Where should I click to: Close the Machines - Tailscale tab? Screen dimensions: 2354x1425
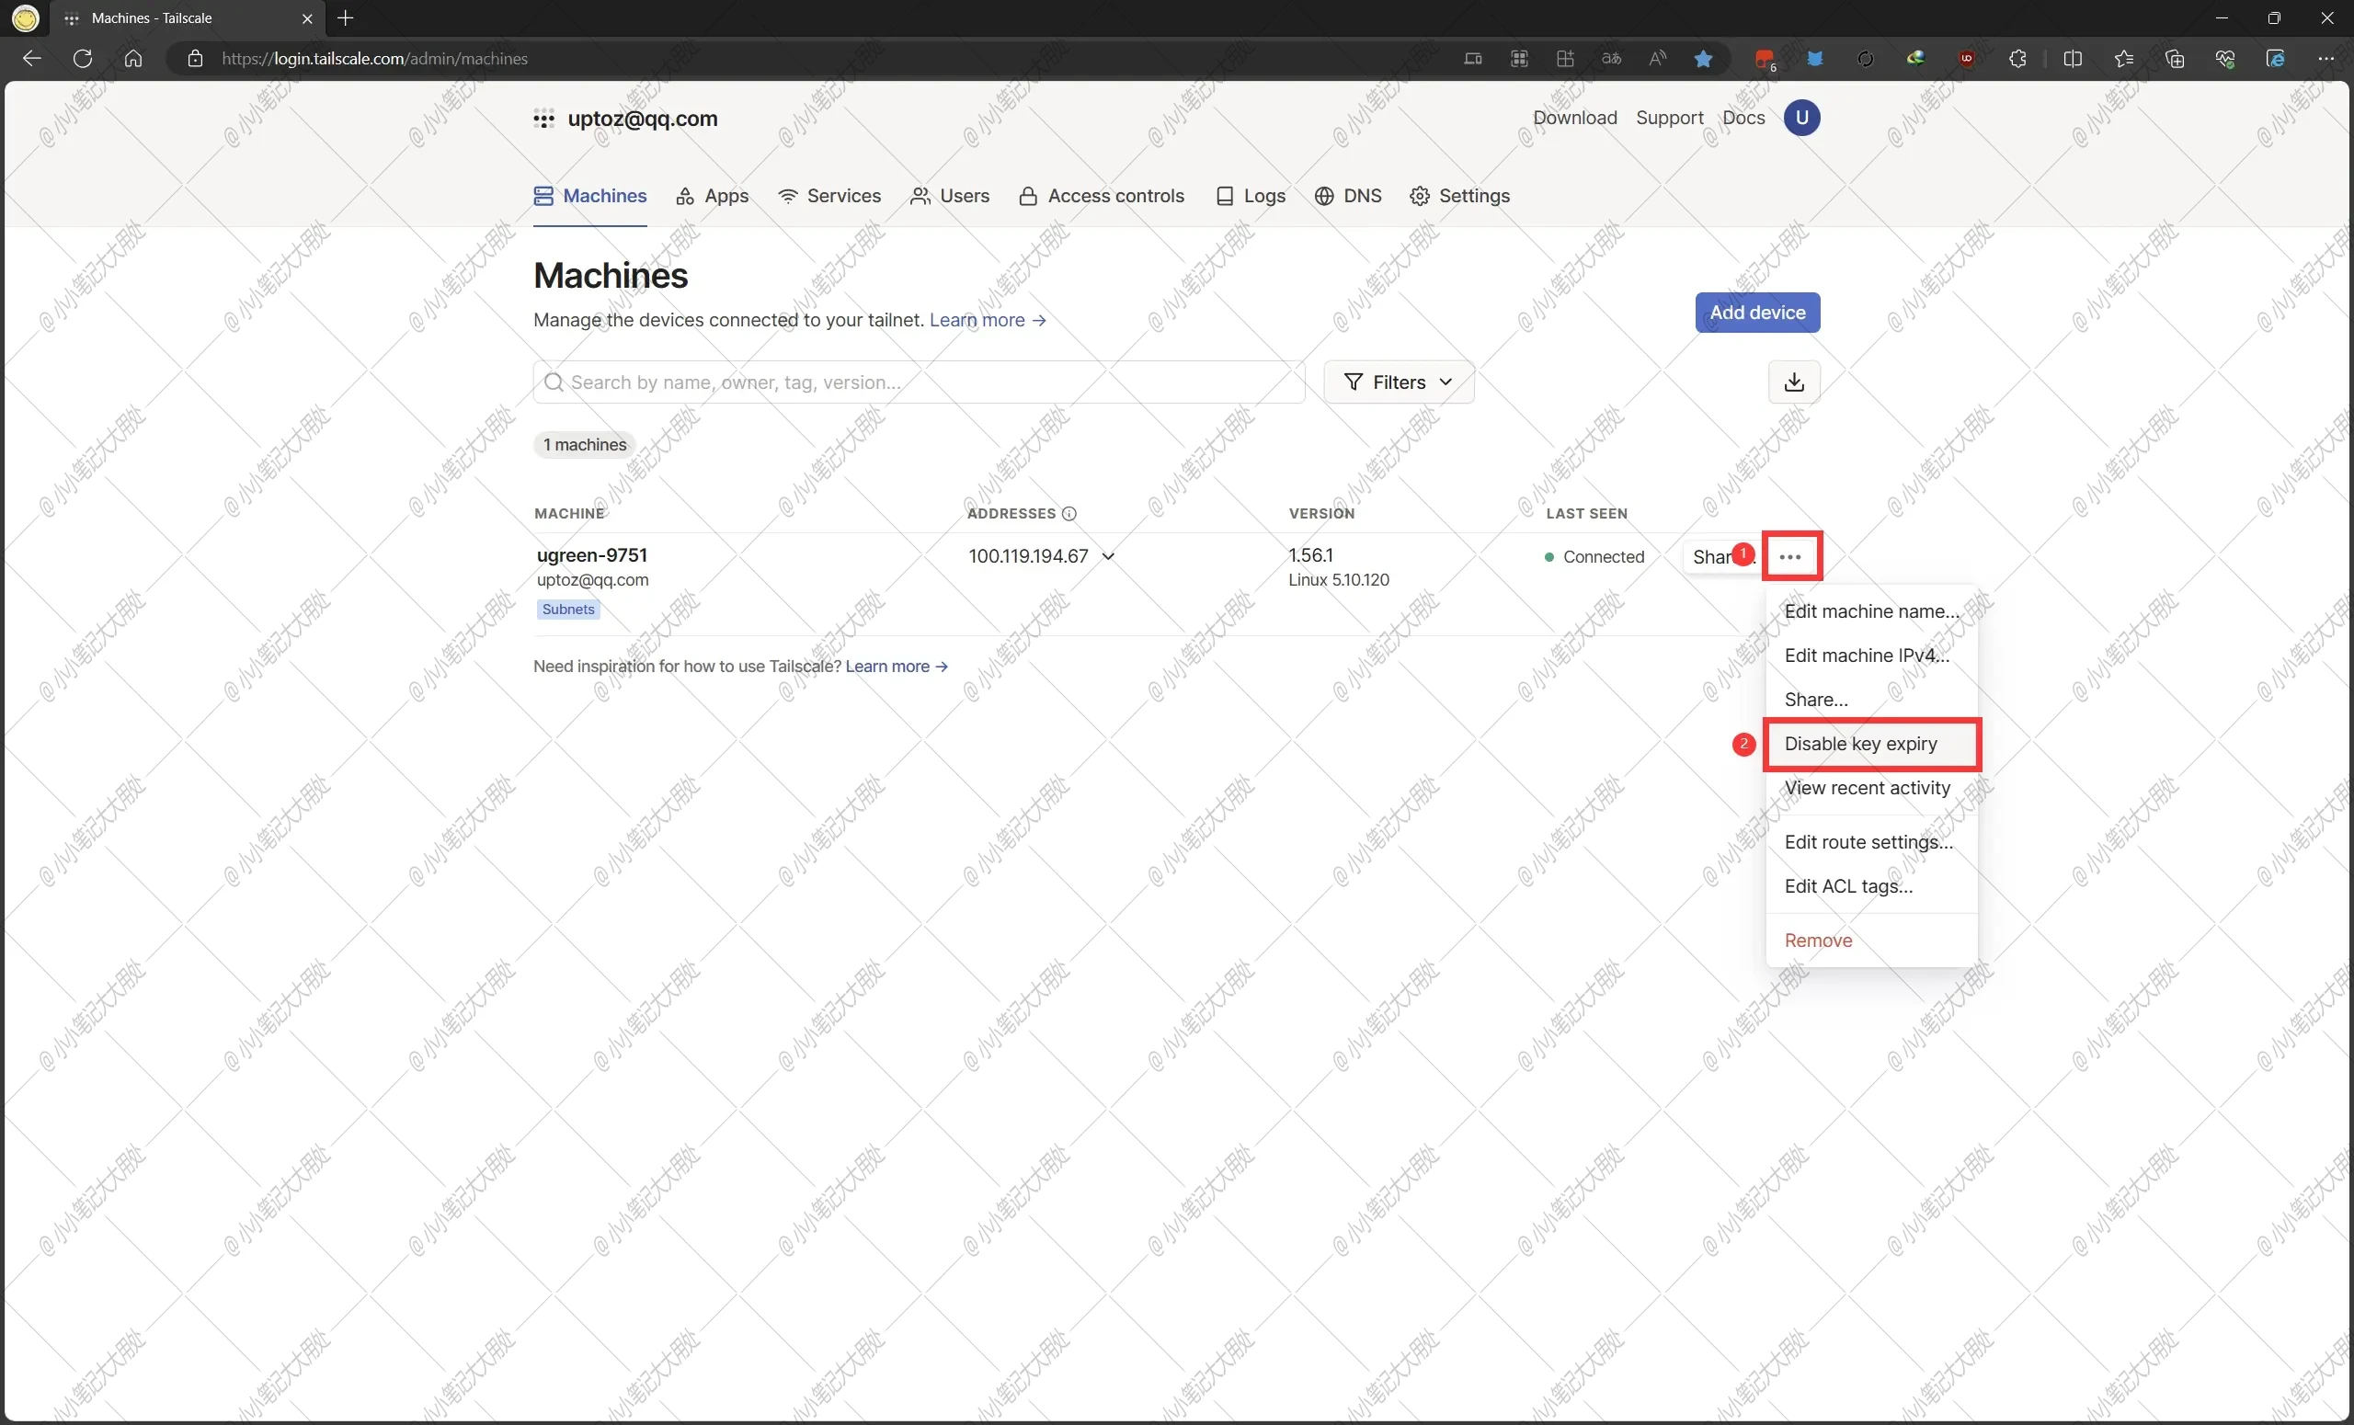pos(307,18)
